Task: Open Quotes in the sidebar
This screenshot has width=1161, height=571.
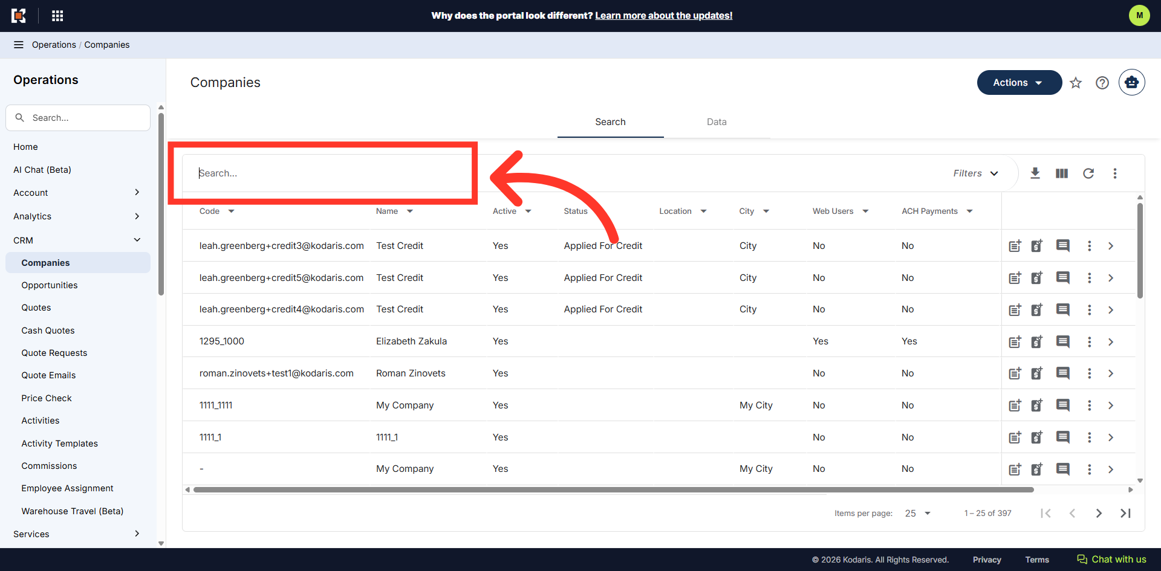Action: pos(36,308)
